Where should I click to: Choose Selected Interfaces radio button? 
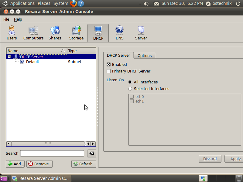pos(130,89)
